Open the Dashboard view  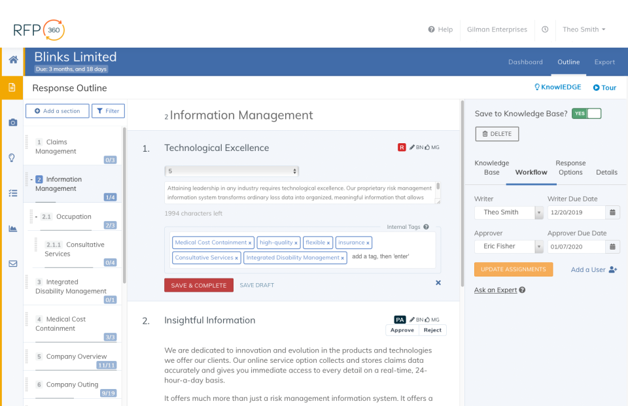[525, 61]
